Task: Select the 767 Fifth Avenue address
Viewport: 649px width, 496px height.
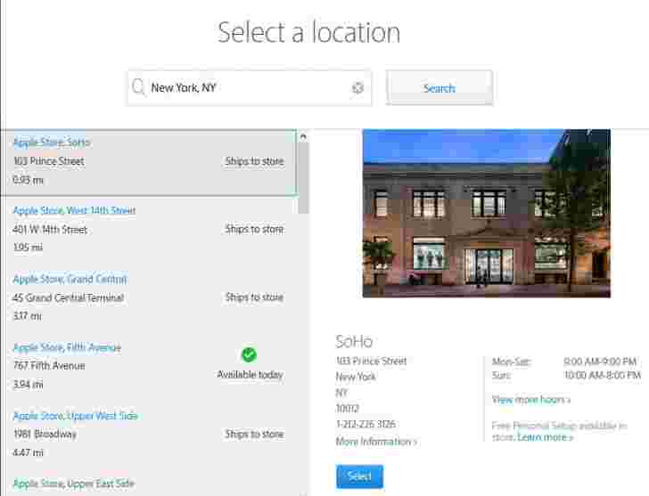Action: (49, 366)
